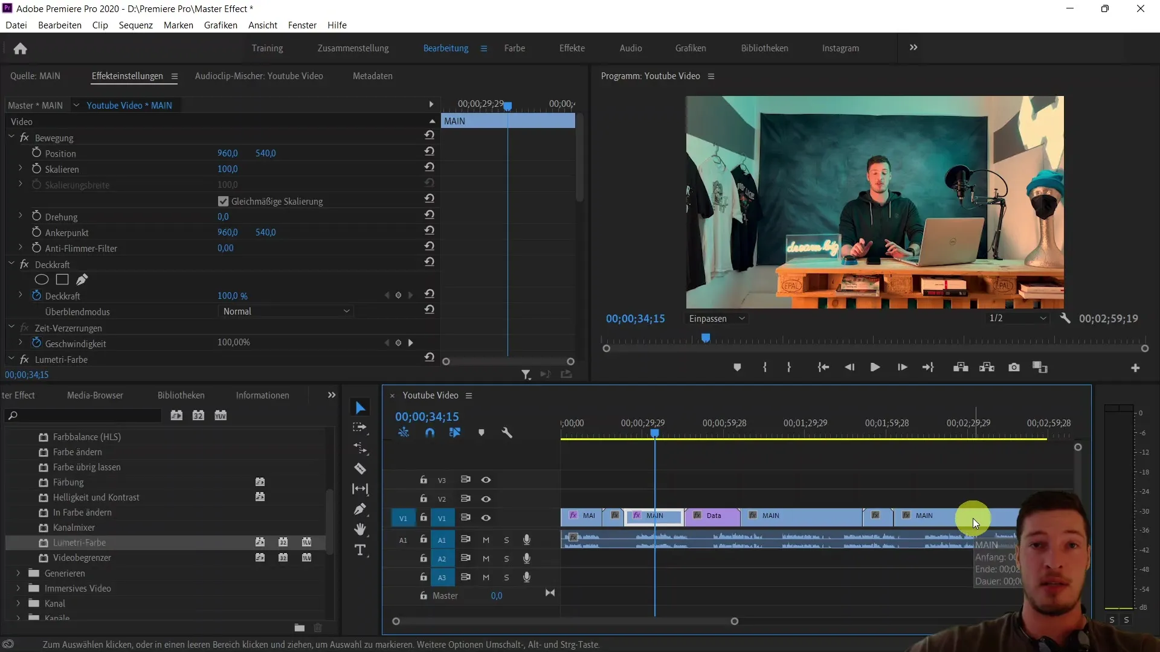The height and width of the screenshot is (652, 1160).
Task: Mark Out point in Program monitor
Action: coord(789,367)
